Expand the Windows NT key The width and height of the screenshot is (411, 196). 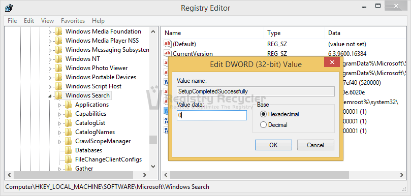[x=50, y=60]
